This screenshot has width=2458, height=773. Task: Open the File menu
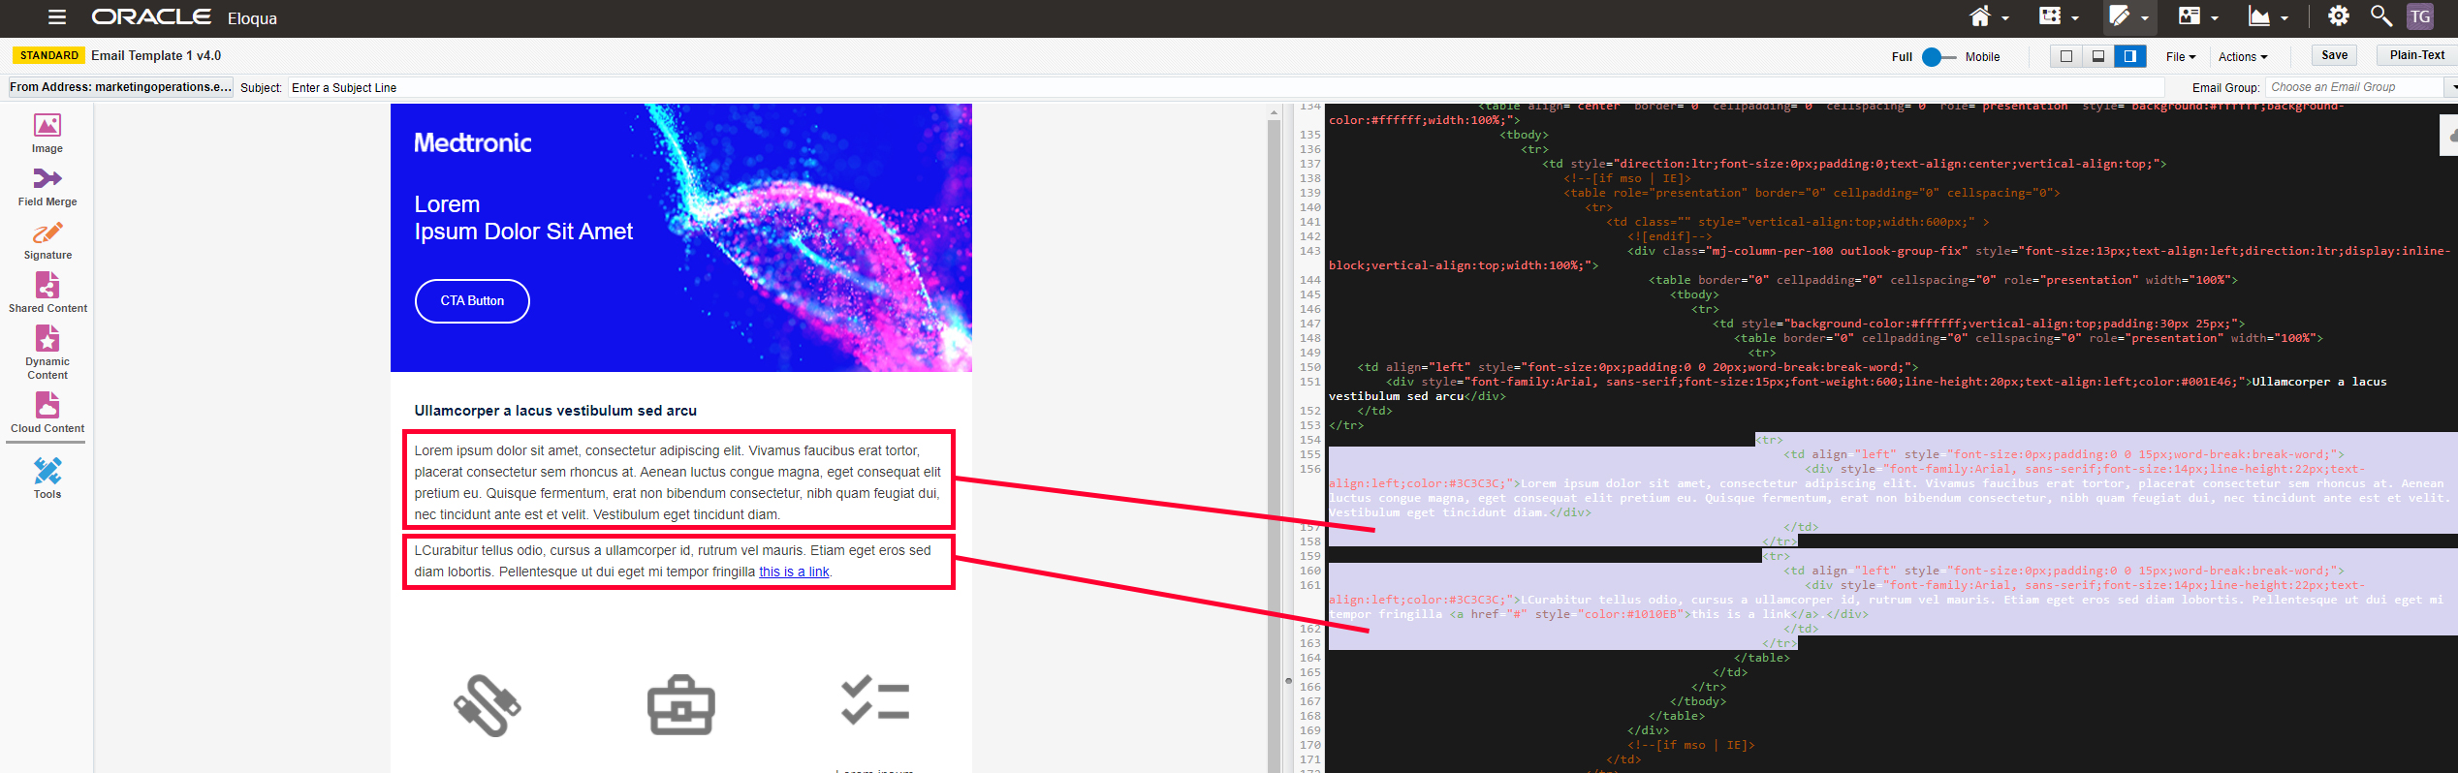click(x=2180, y=57)
